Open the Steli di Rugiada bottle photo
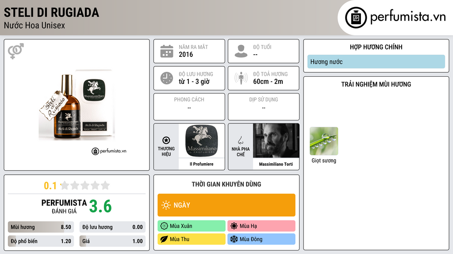 pyautogui.click(x=77, y=105)
